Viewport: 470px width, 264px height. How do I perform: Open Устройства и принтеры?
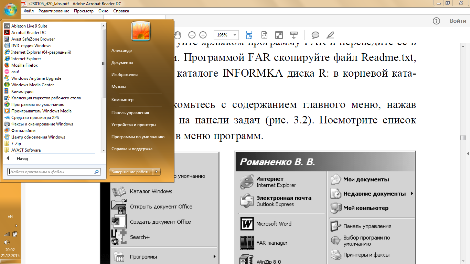(134, 125)
